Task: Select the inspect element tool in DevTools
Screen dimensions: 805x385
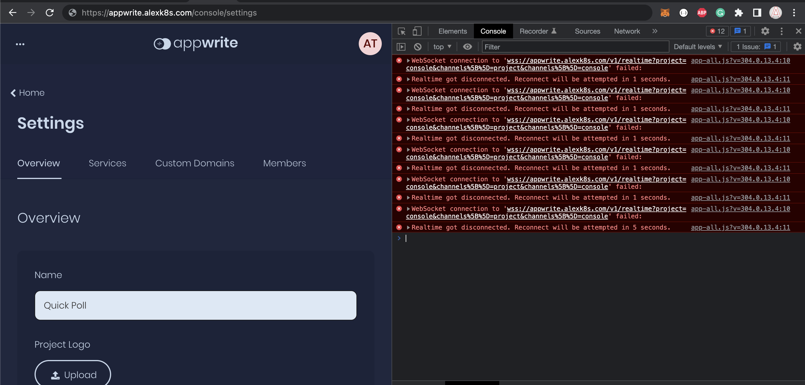Action: (x=401, y=31)
